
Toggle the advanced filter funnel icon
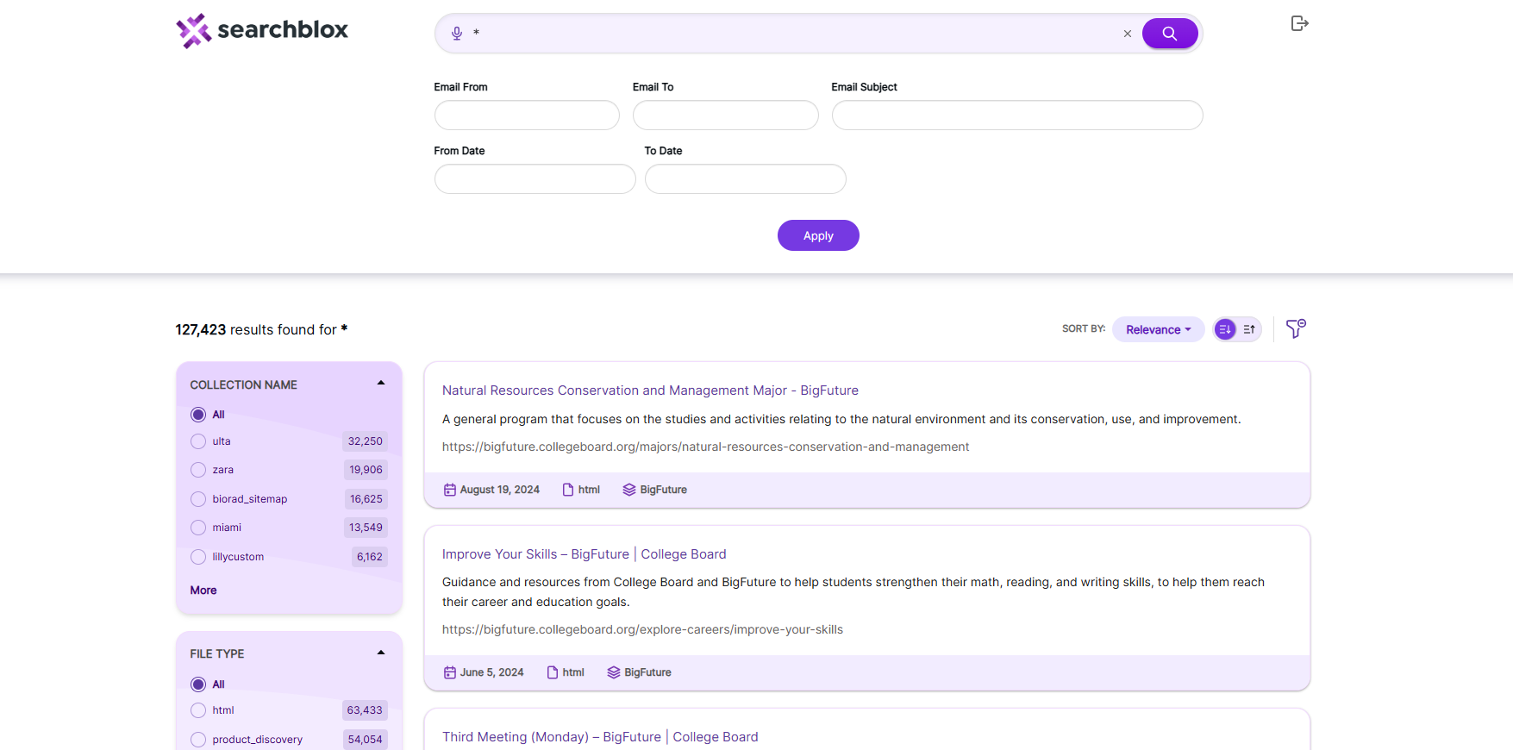[1296, 328]
